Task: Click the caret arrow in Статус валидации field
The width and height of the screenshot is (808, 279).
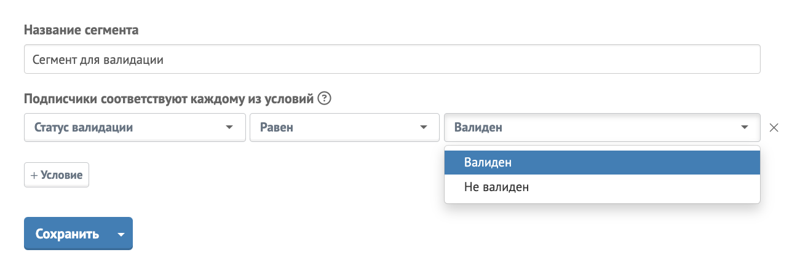Action: [229, 128]
